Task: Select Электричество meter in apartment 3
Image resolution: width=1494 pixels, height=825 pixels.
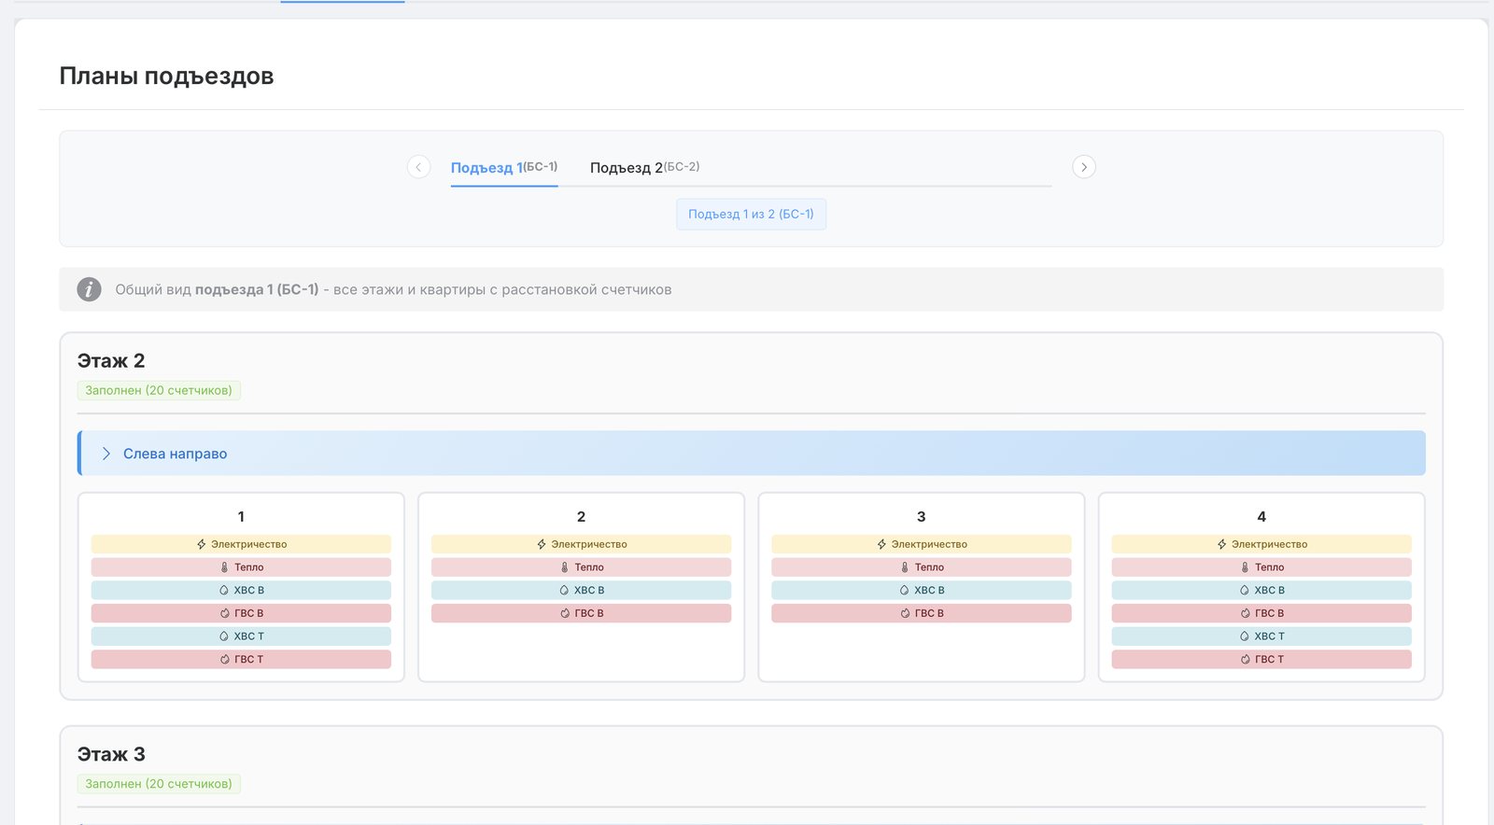Action: pos(922,544)
